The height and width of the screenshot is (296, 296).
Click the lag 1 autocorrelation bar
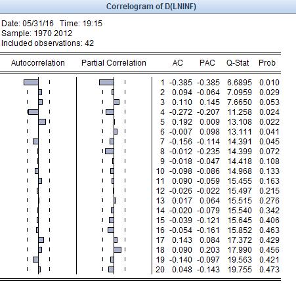pos(31,83)
